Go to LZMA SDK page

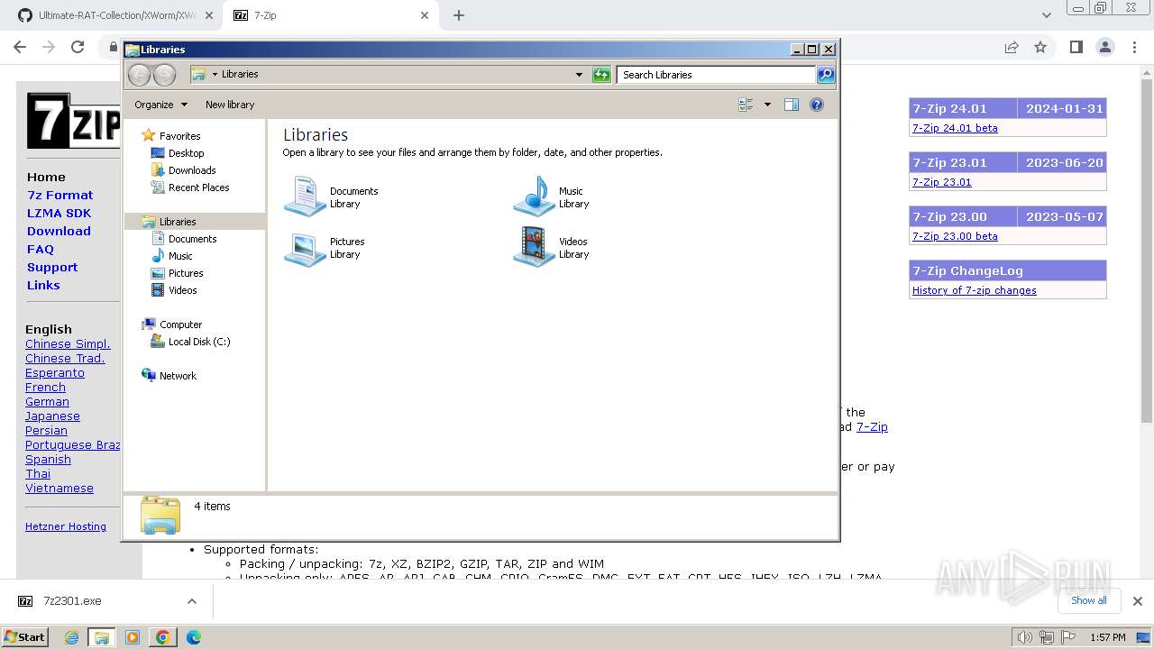pos(59,213)
